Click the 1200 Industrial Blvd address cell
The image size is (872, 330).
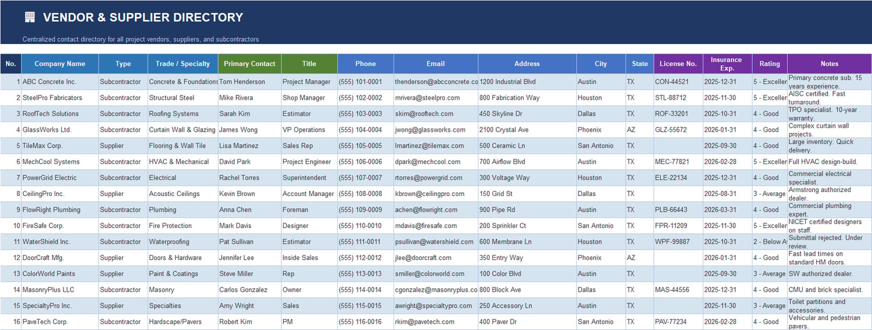pos(527,82)
